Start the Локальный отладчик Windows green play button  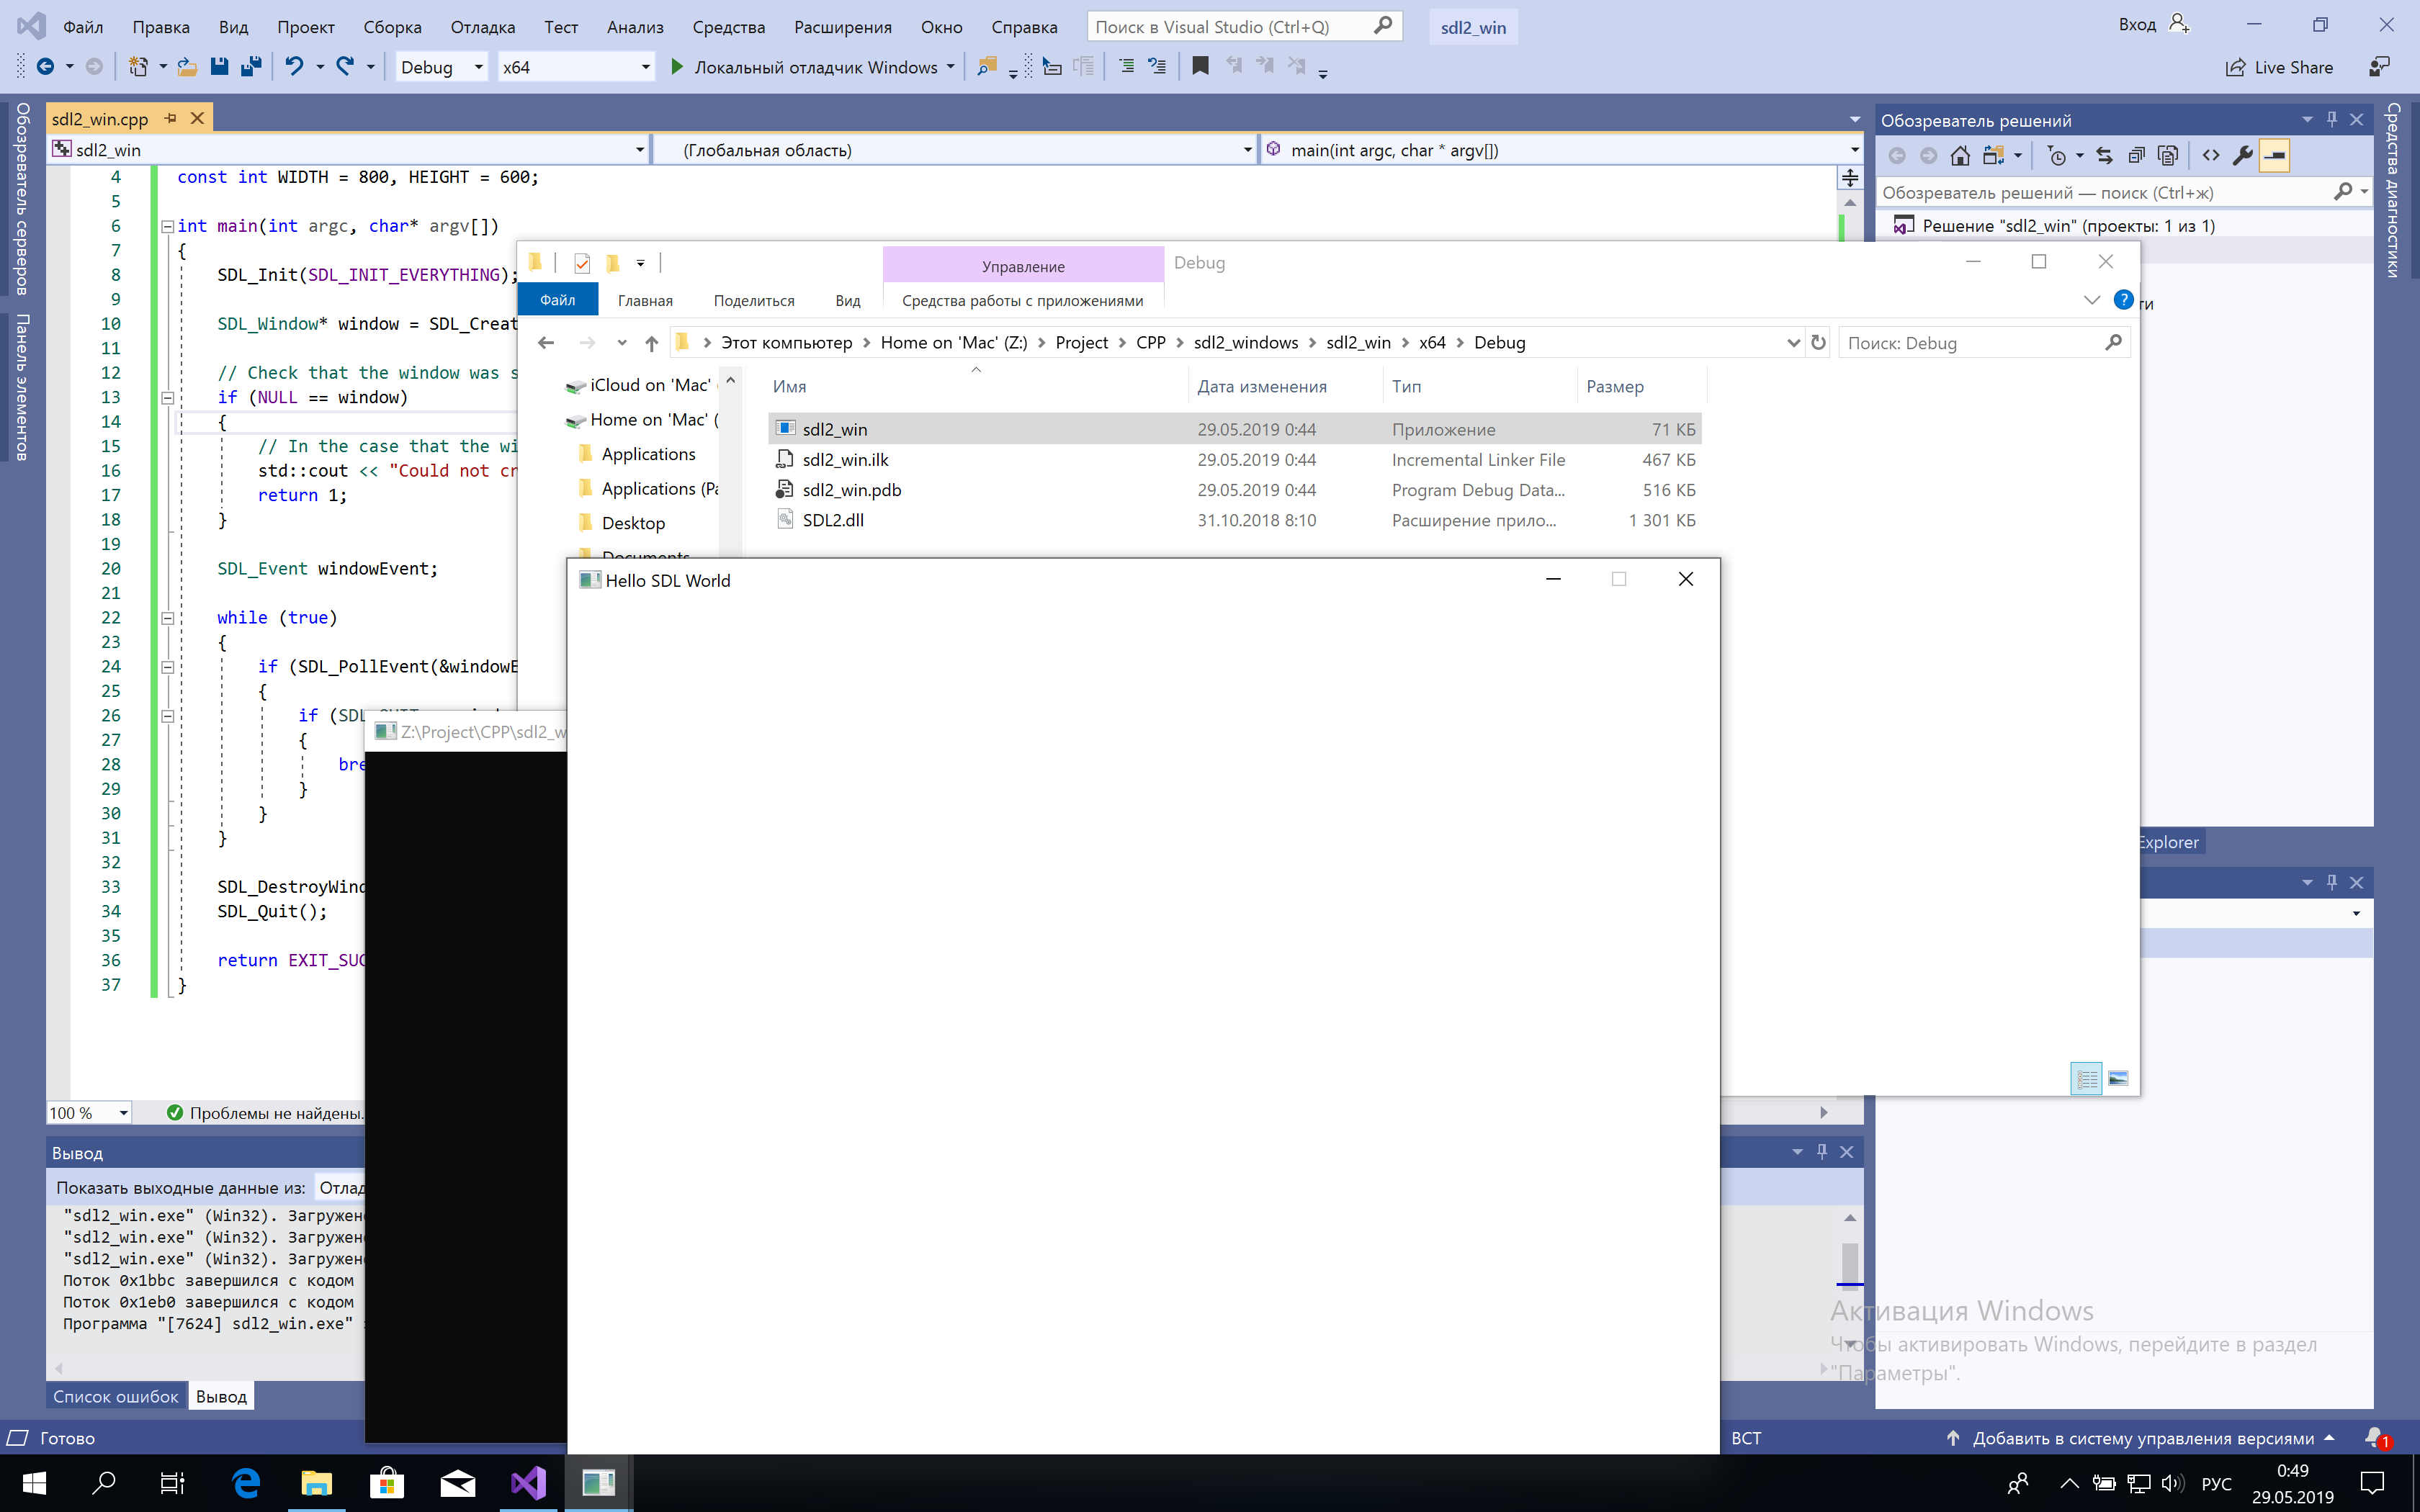[x=677, y=67]
